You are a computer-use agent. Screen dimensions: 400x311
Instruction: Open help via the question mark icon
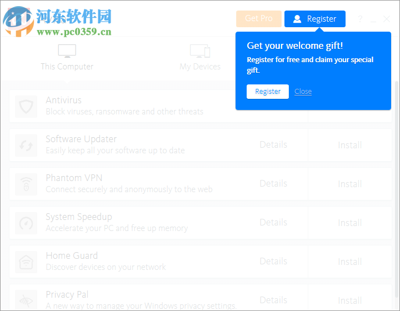pyautogui.click(x=360, y=19)
